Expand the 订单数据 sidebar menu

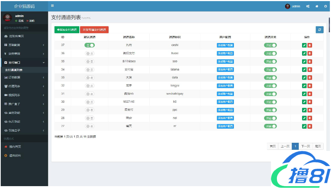24,77
